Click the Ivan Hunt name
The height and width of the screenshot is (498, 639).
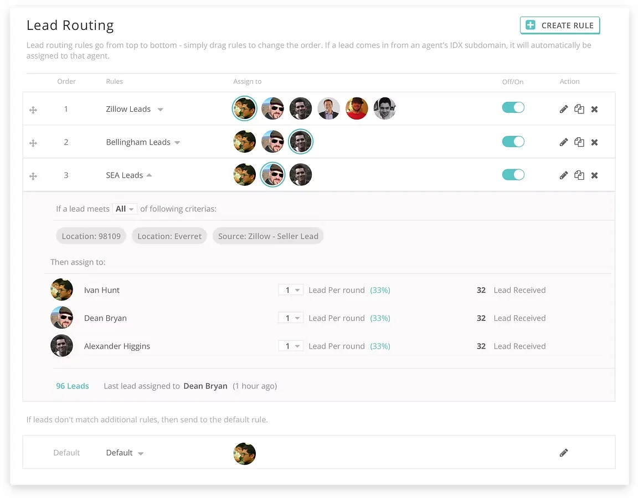[x=102, y=290]
